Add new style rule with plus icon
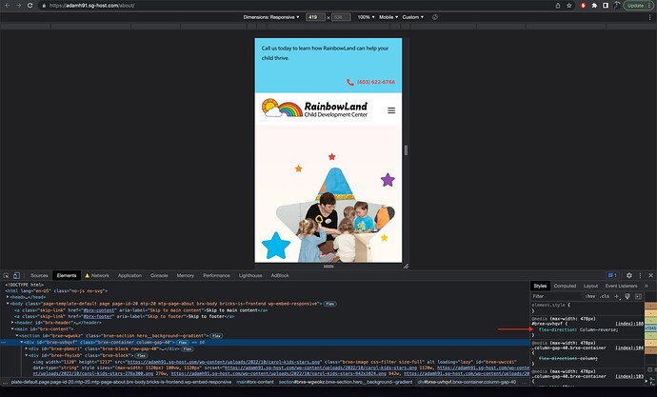The image size is (657, 397). 616,296
